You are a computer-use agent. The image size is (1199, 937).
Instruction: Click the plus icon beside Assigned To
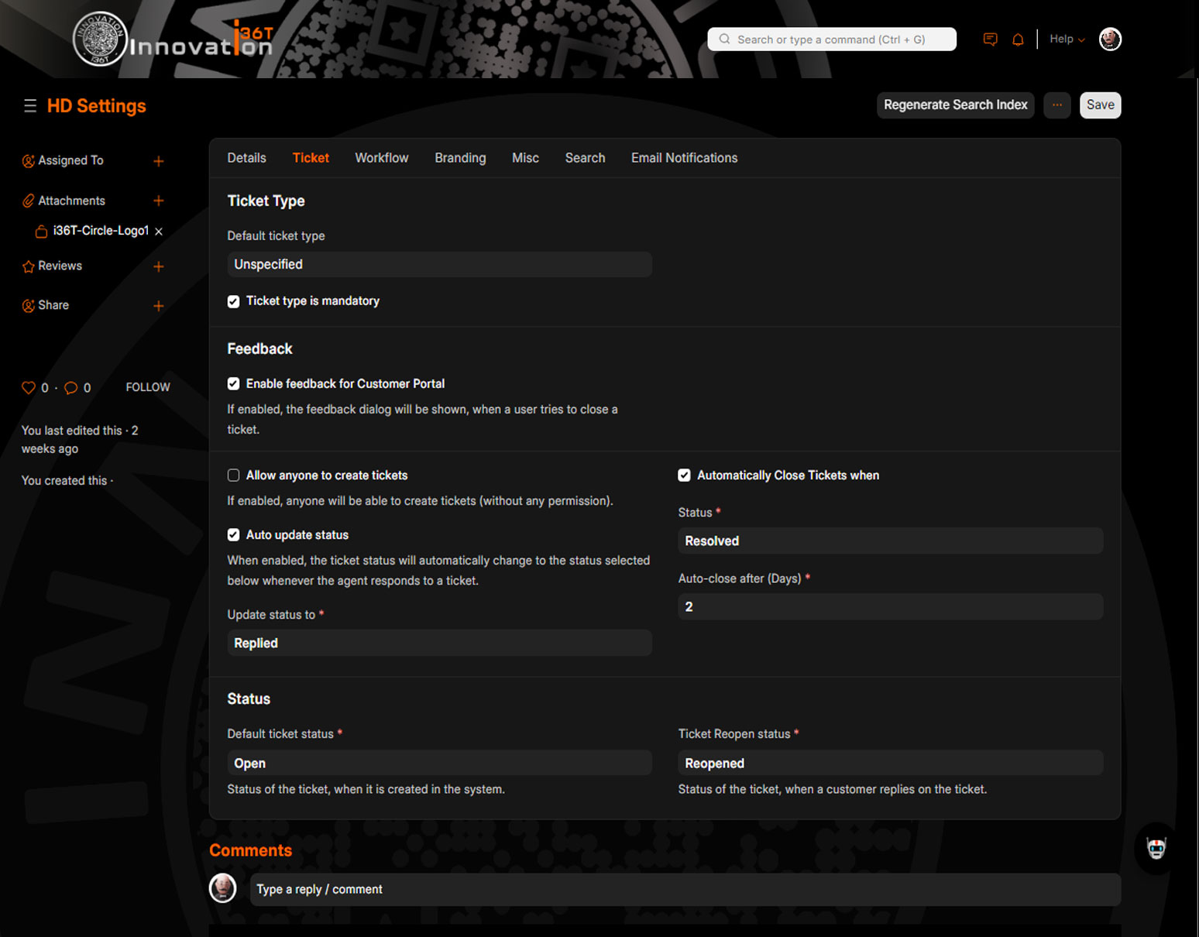pos(159,161)
